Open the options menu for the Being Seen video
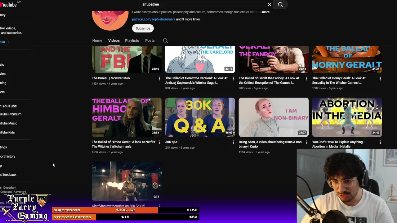The image size is (397, 223). coord(307,142)
